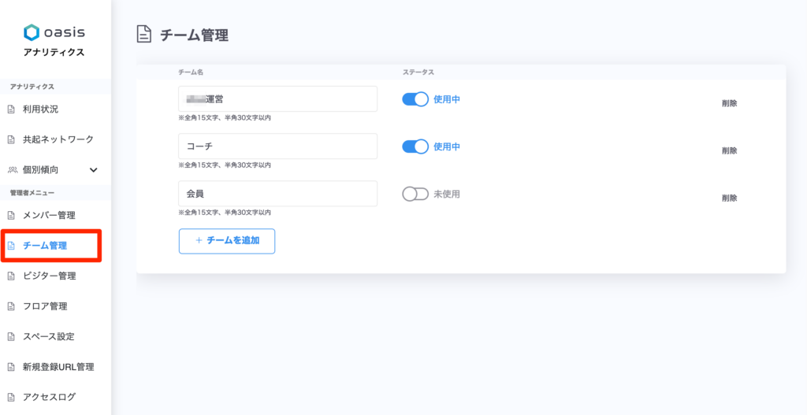Delete the 運営 team row

pos(729,103)
